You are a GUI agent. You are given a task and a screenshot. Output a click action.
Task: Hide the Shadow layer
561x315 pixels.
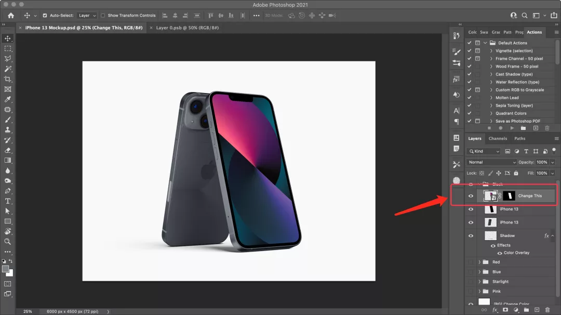coord(471,235)
